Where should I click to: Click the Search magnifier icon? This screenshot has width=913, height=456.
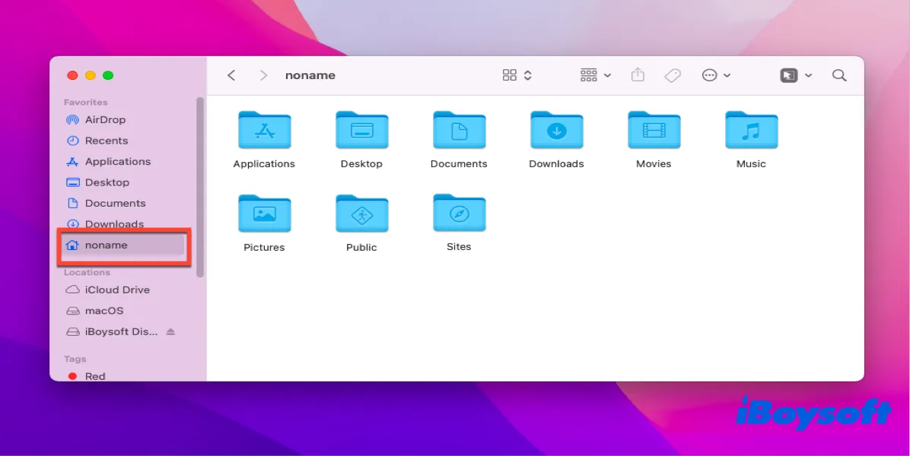[x=839, y=75]
